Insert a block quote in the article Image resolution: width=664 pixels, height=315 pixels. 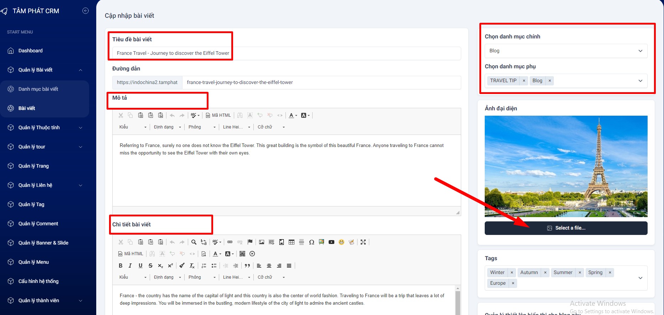pyautogui.click(x=247, y=266)
